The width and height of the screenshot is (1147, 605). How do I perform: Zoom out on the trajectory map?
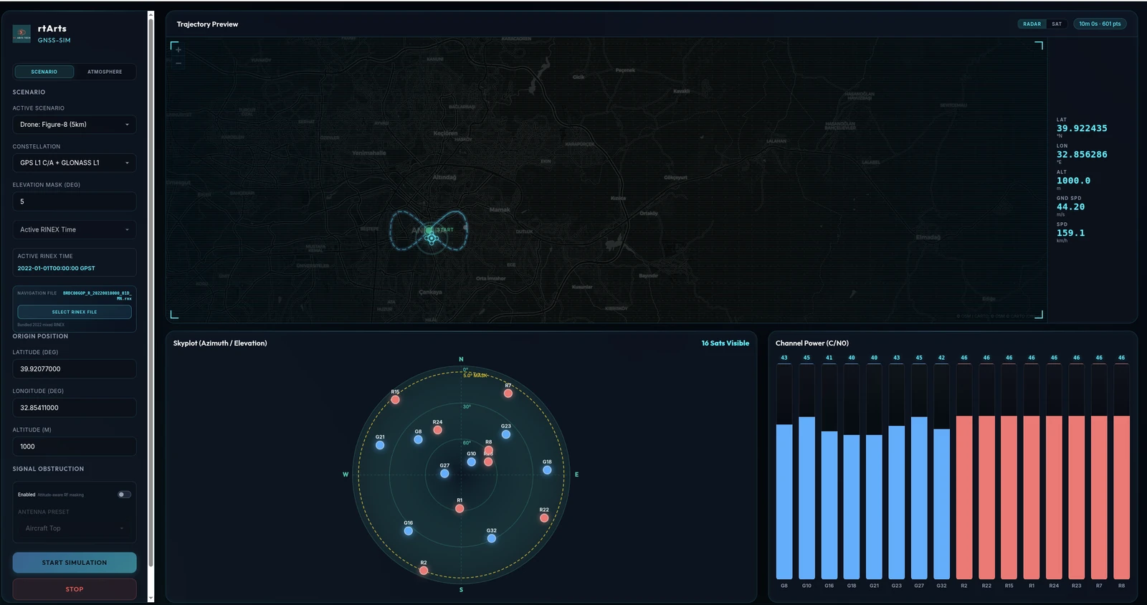(179, 63)
